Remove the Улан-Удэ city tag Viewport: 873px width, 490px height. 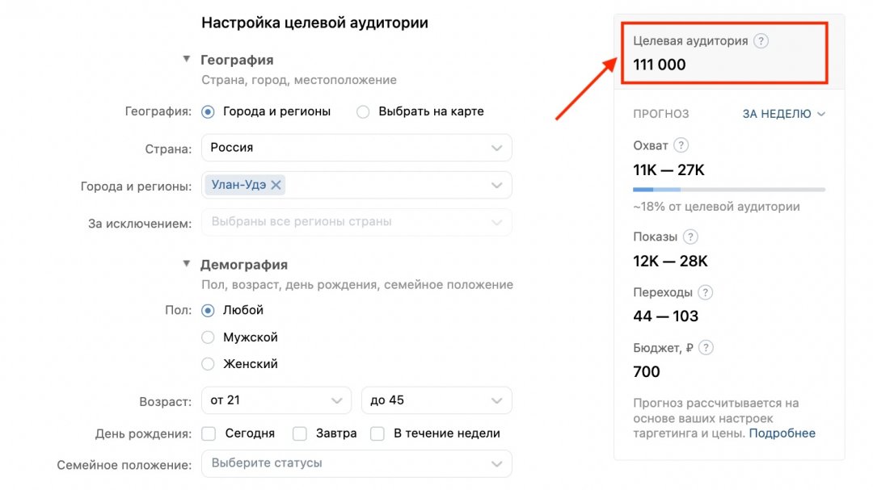(x=276, y=185)
